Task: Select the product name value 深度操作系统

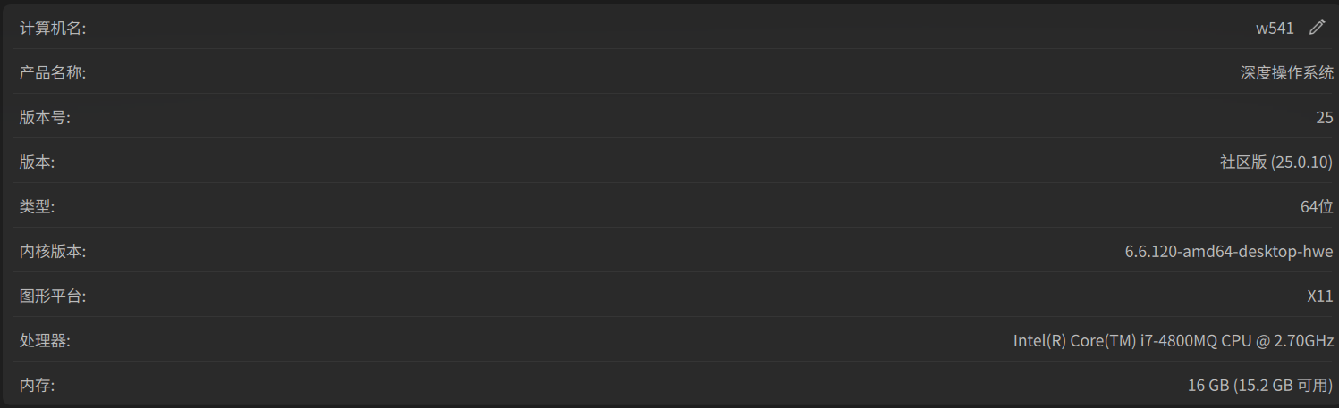Action: 1286,73
